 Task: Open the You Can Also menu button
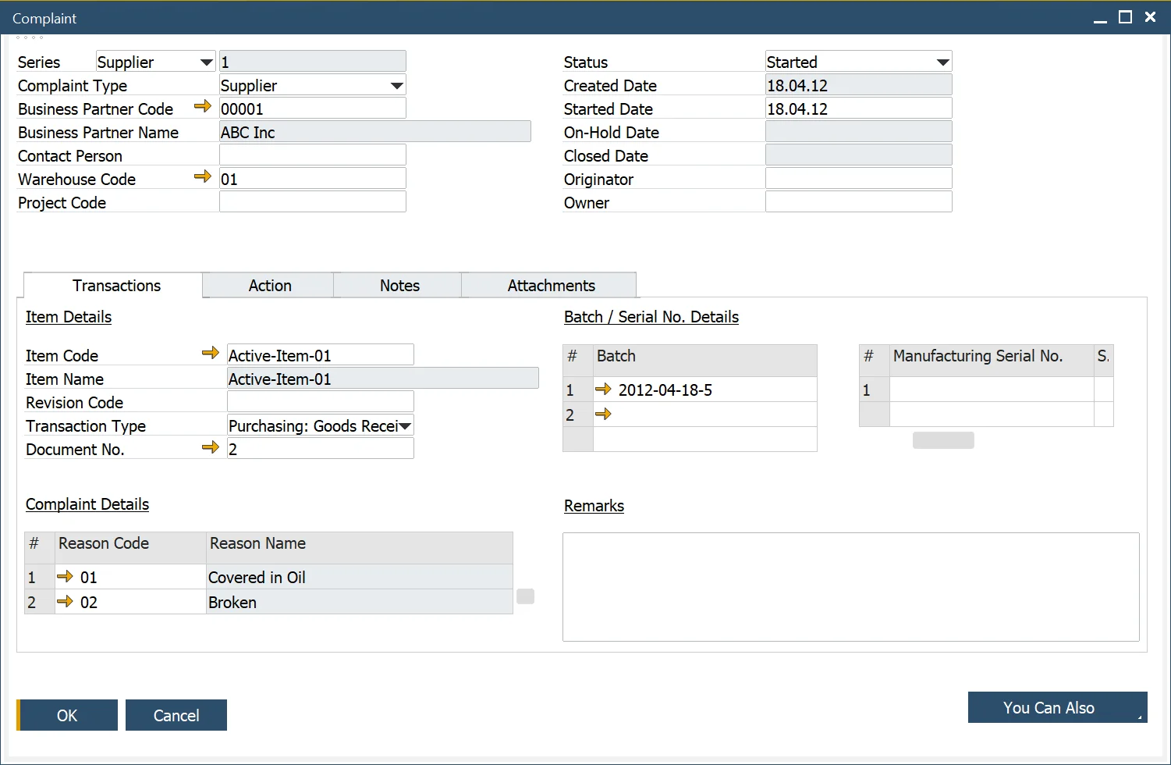click(1057, 708)
